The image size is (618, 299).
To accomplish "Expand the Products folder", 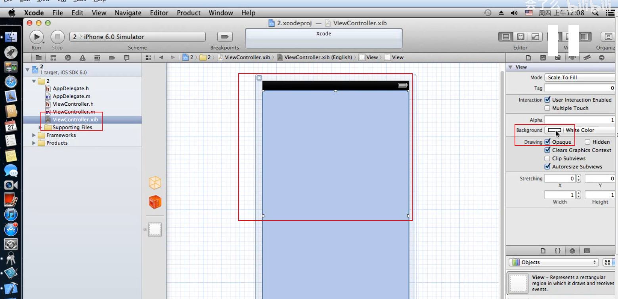I will (x=34, y=143).
